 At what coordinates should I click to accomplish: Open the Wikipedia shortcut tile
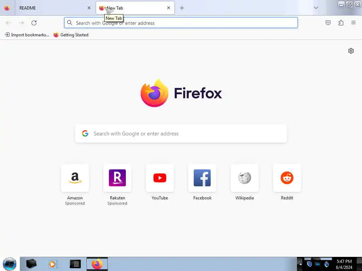[245, 178]
